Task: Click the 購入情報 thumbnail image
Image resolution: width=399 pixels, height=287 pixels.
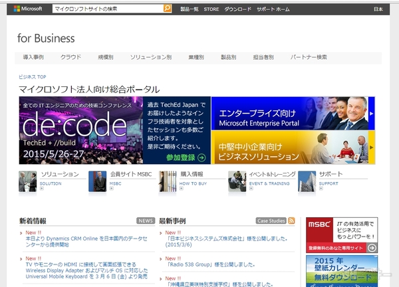Action: (x=168, y=181)
